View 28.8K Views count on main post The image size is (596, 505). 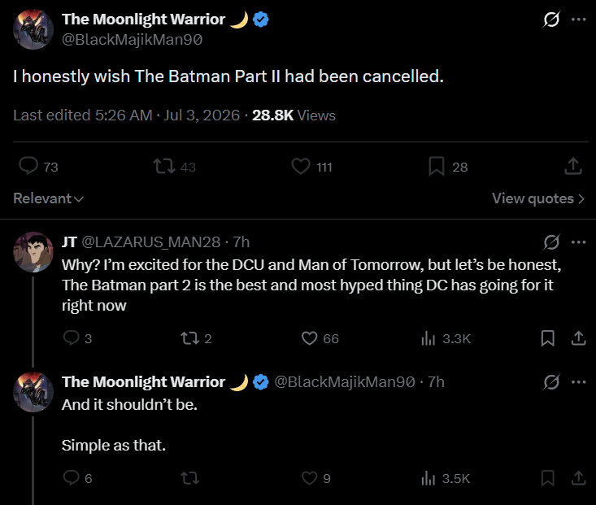[x=294, y=115]
